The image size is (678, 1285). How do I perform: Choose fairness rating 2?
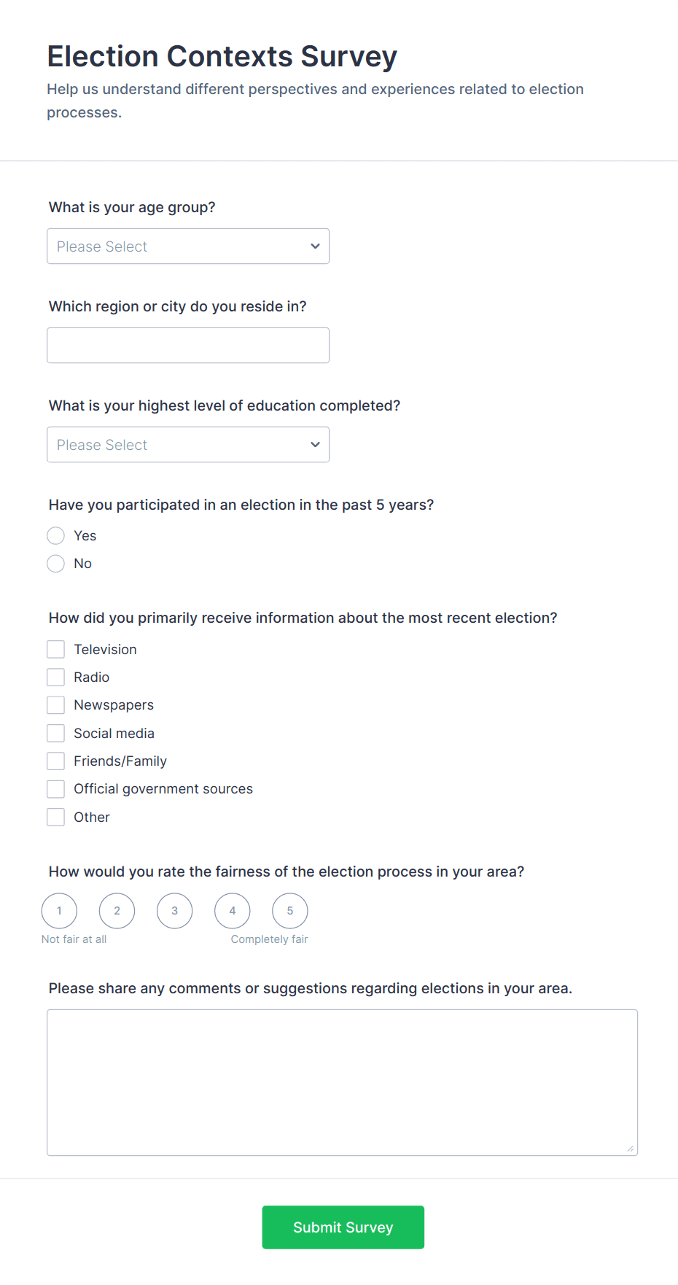click(x=117, y=911)
